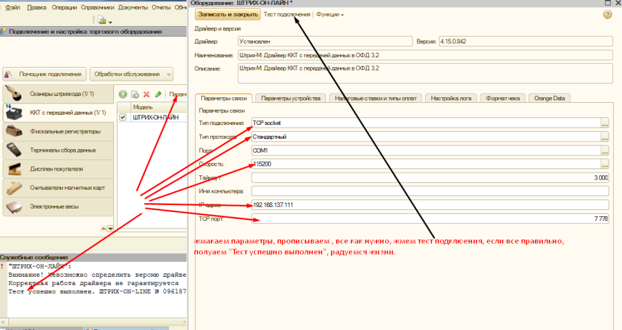
Task: Click the copy equipment icon
Action: [135, 94]
